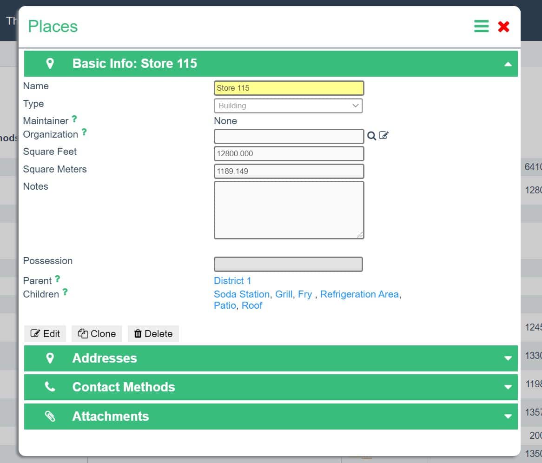Expand the Addresses section arrow
The image size is (542, 463).
[x=508, y=358]
